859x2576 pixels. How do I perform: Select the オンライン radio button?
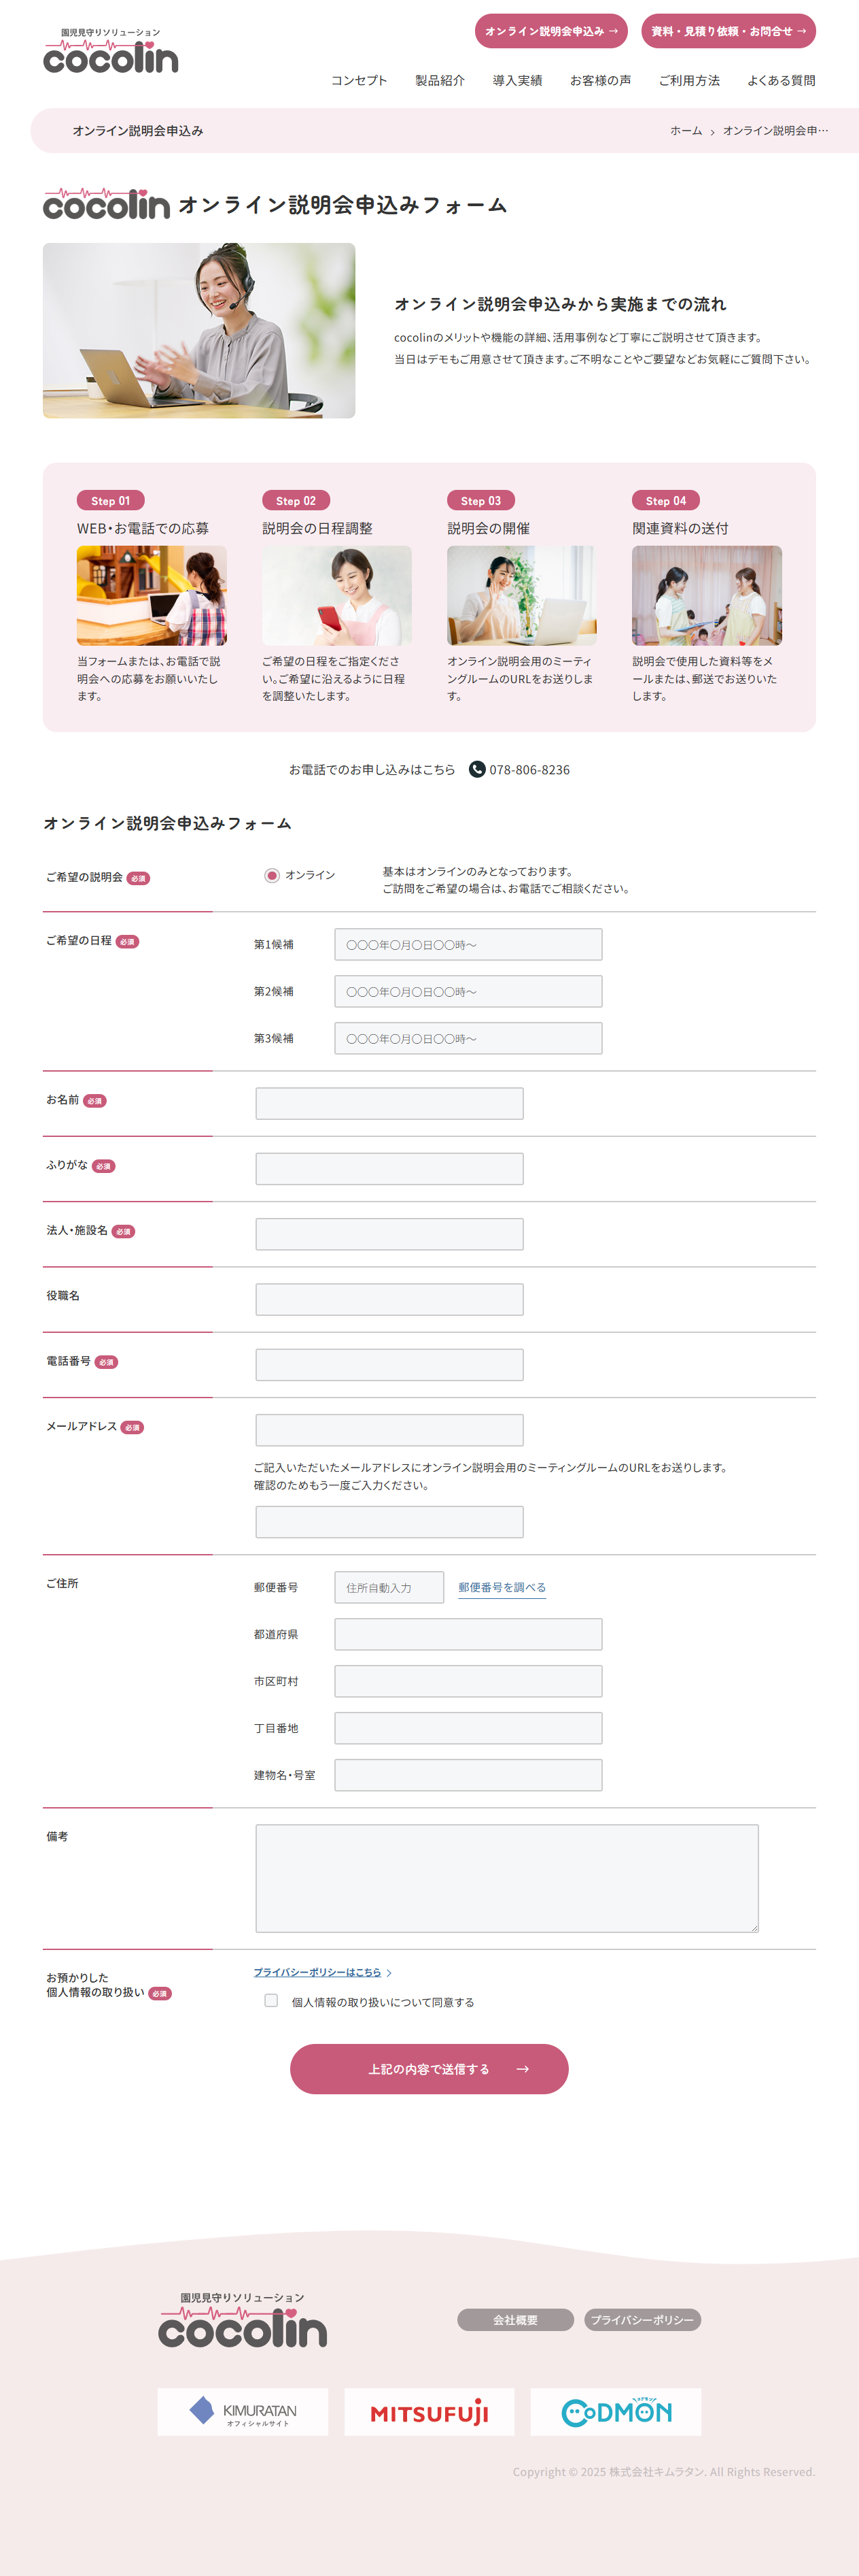tap(272, 876)
